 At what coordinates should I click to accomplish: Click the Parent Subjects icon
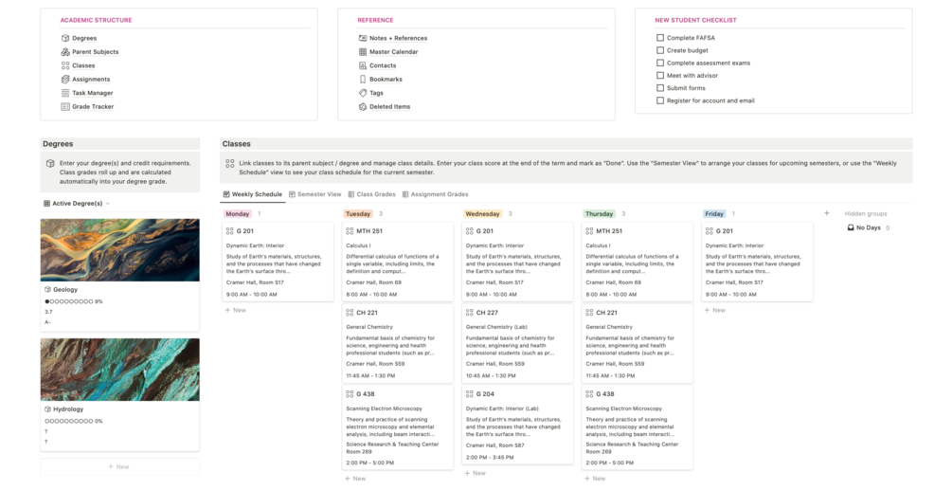pyautogui.click(x=64, y=52)
